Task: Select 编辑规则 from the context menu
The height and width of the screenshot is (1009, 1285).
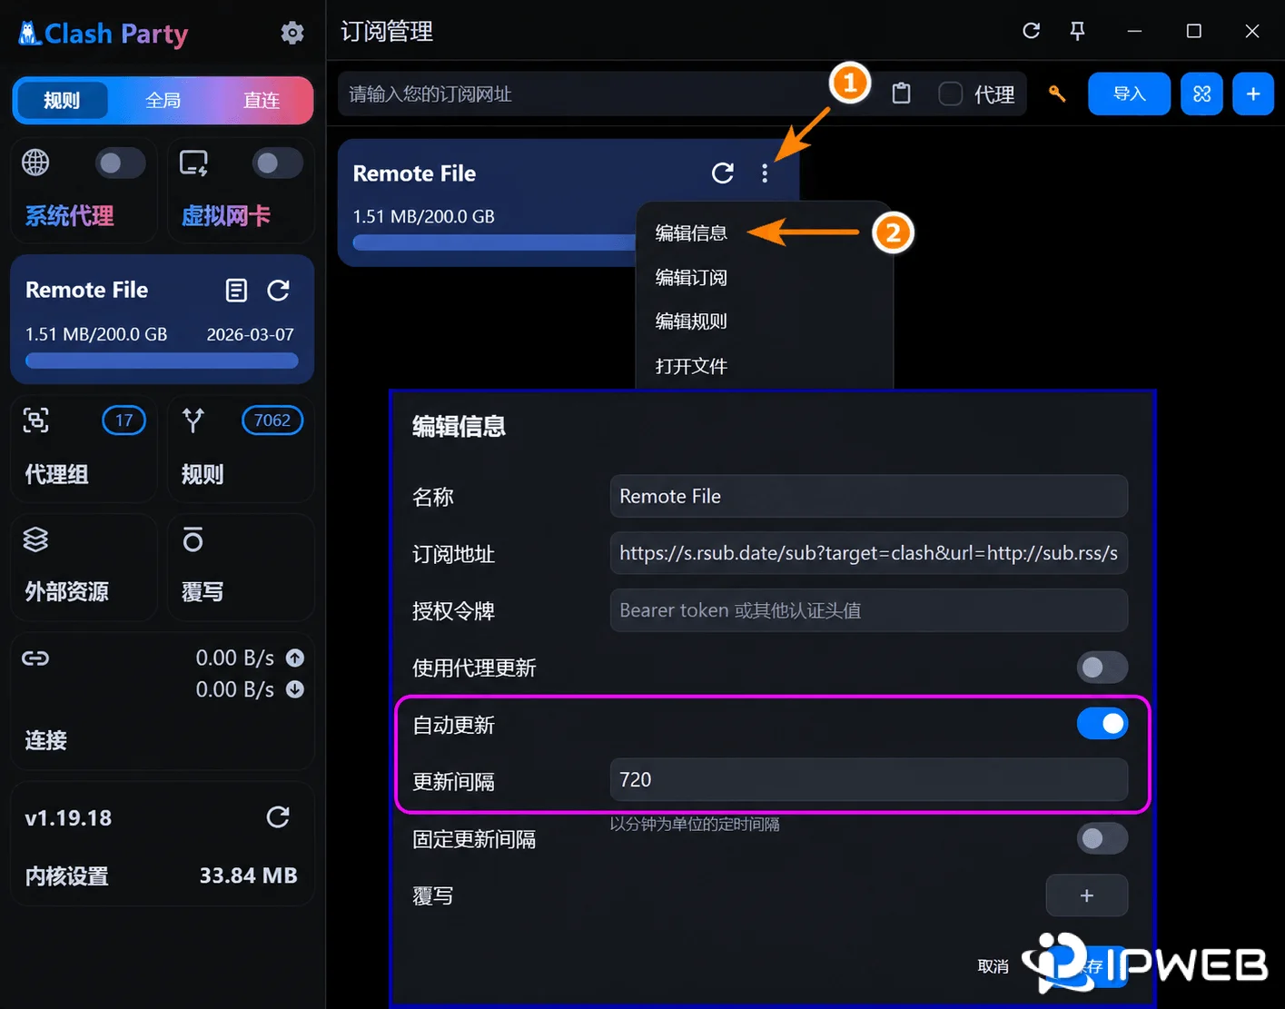Action: (691, 321)
